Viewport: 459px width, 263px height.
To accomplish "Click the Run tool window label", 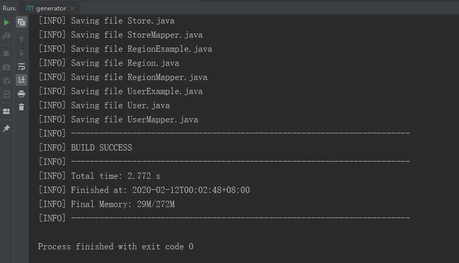I will tap(9, 8).
